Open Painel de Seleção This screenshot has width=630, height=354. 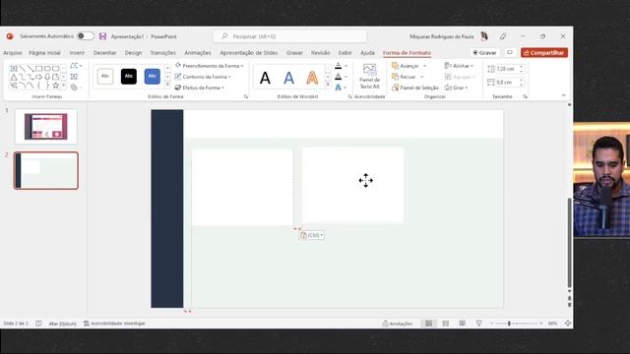pos(415,88)
